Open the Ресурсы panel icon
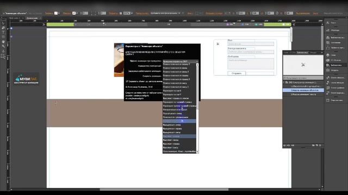This screenshot has width=348, height=195. 328,70
